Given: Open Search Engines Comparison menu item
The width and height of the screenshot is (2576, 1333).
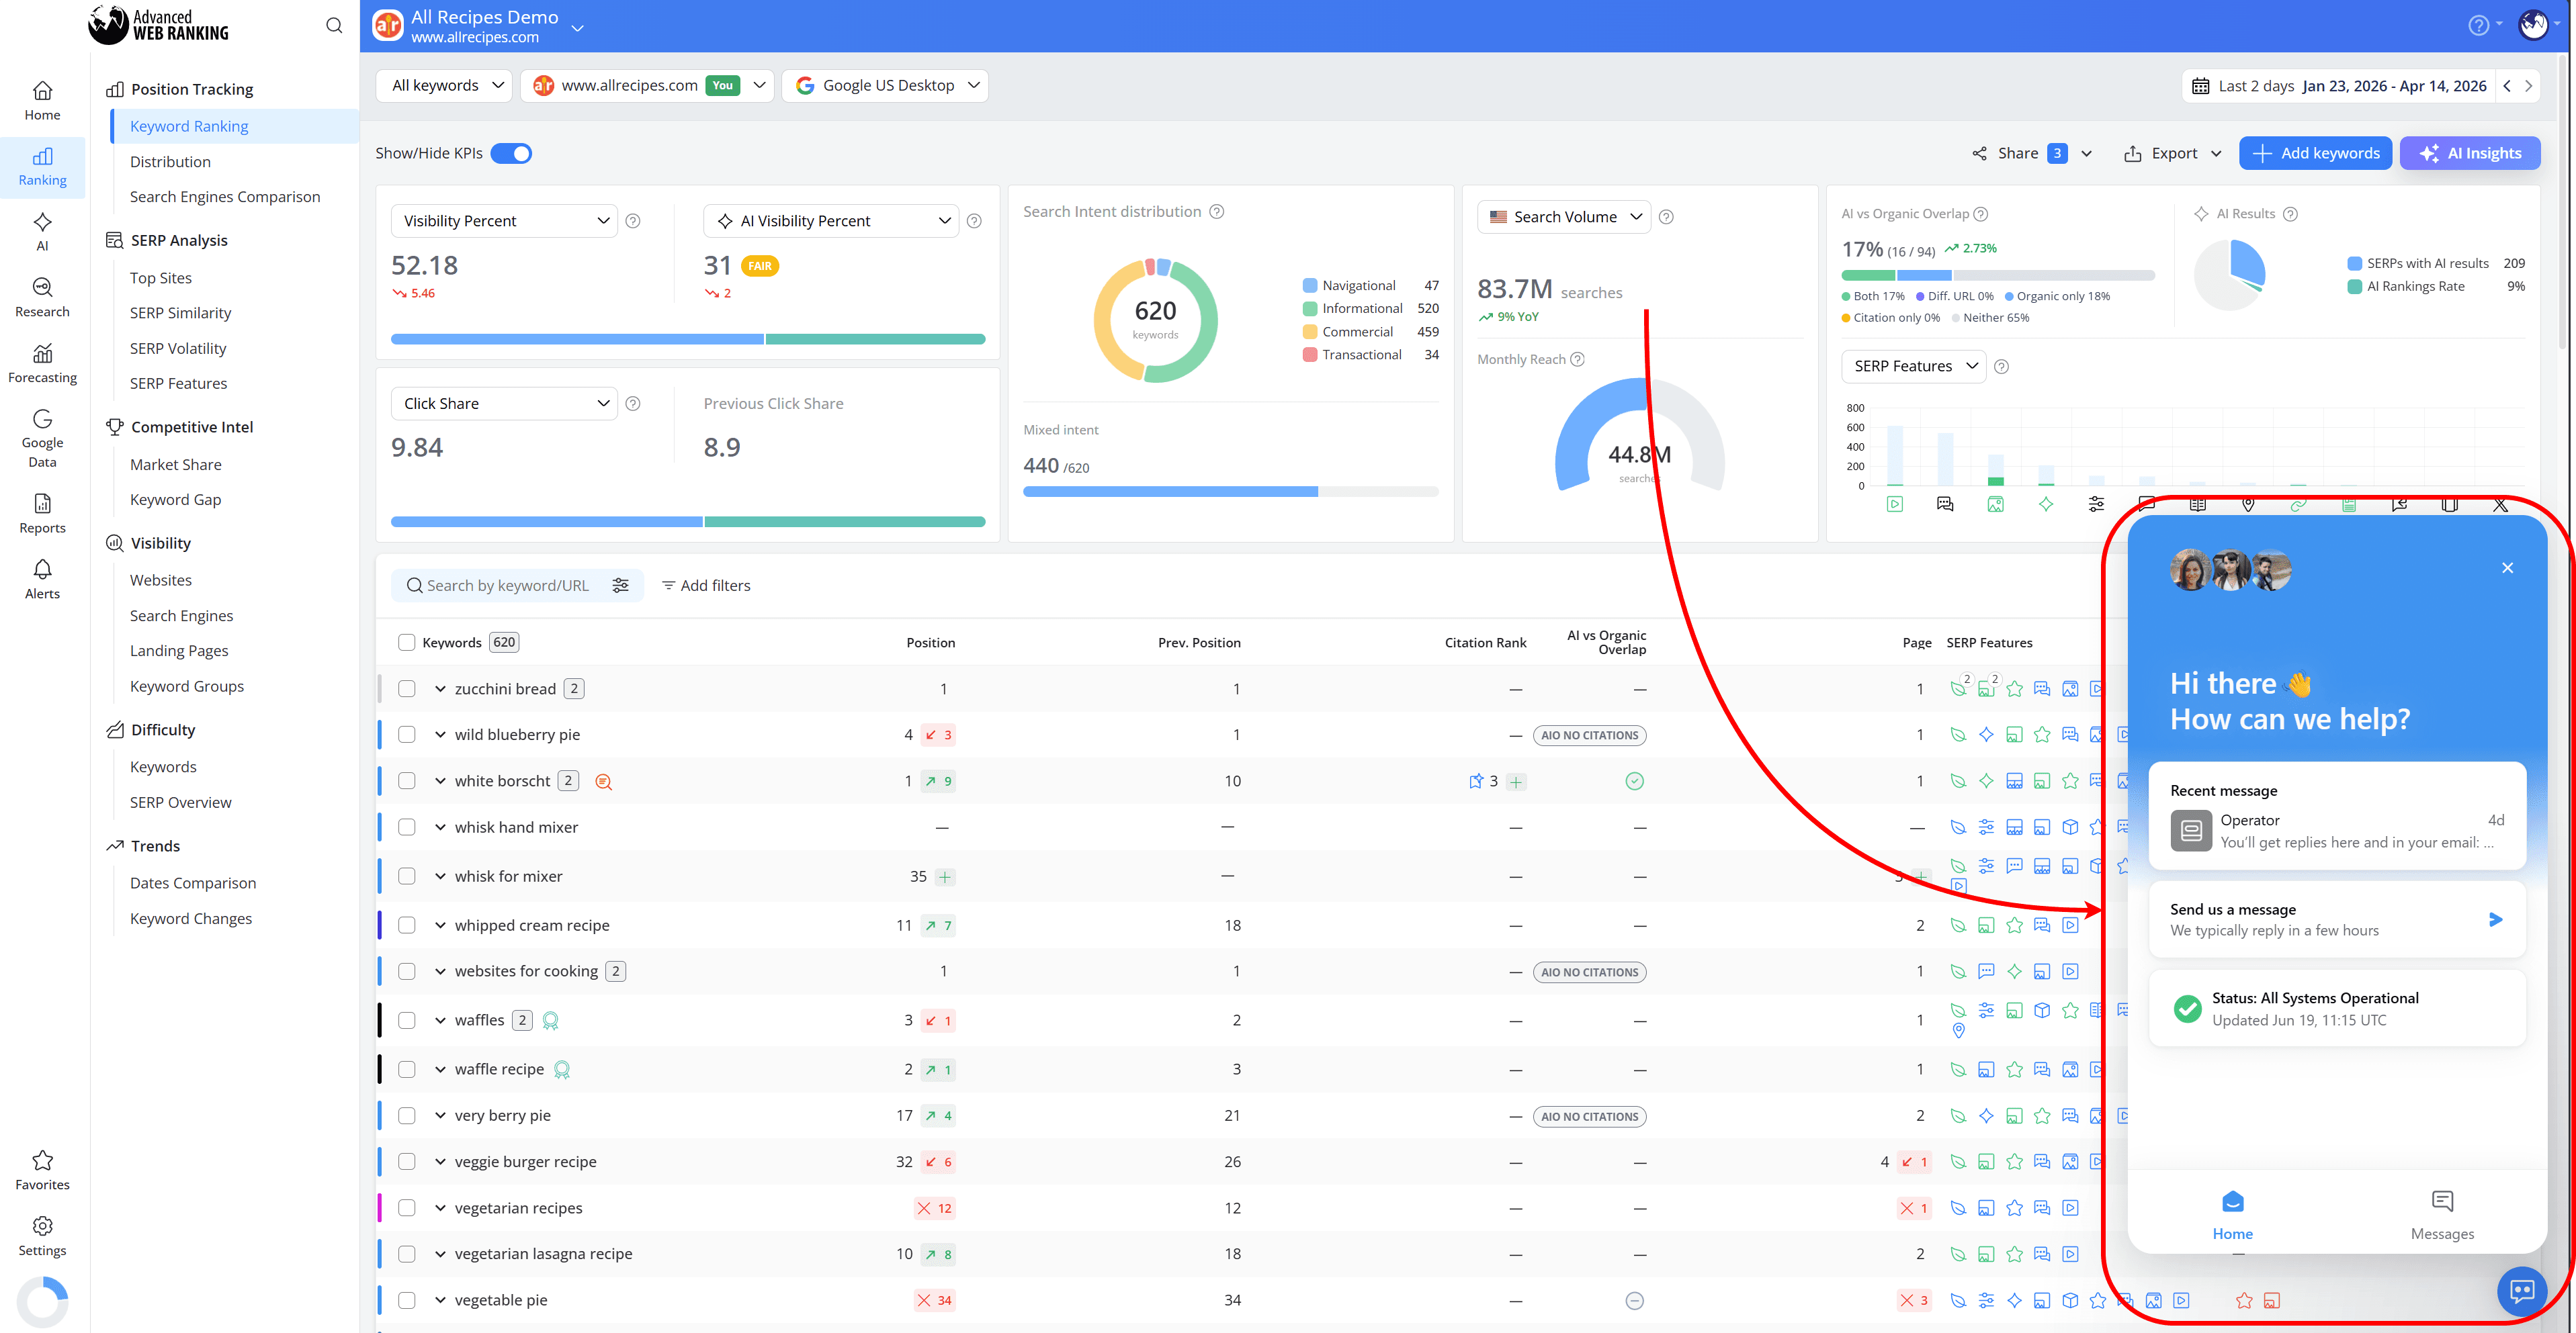Looking at the screenshot, I should coord(225,197).
